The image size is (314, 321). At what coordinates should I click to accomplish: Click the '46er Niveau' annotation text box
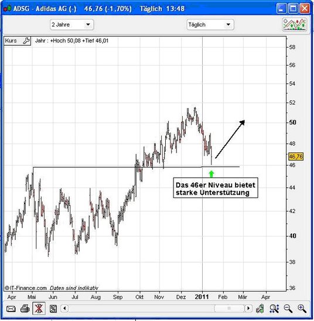[x=216, y=188]
